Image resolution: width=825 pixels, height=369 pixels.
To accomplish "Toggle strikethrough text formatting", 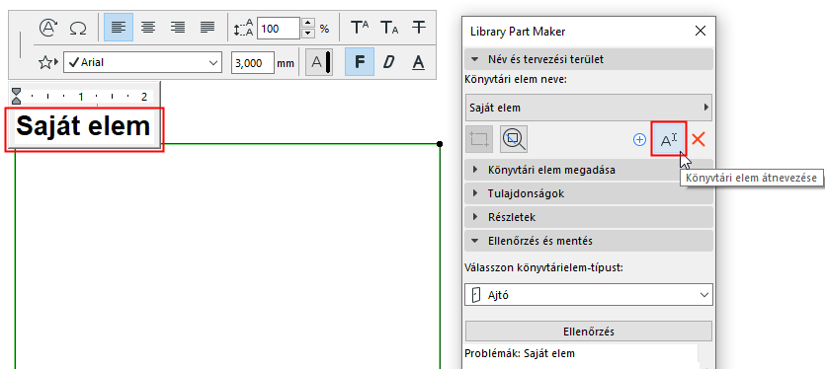I will click(x=418, y=28).
